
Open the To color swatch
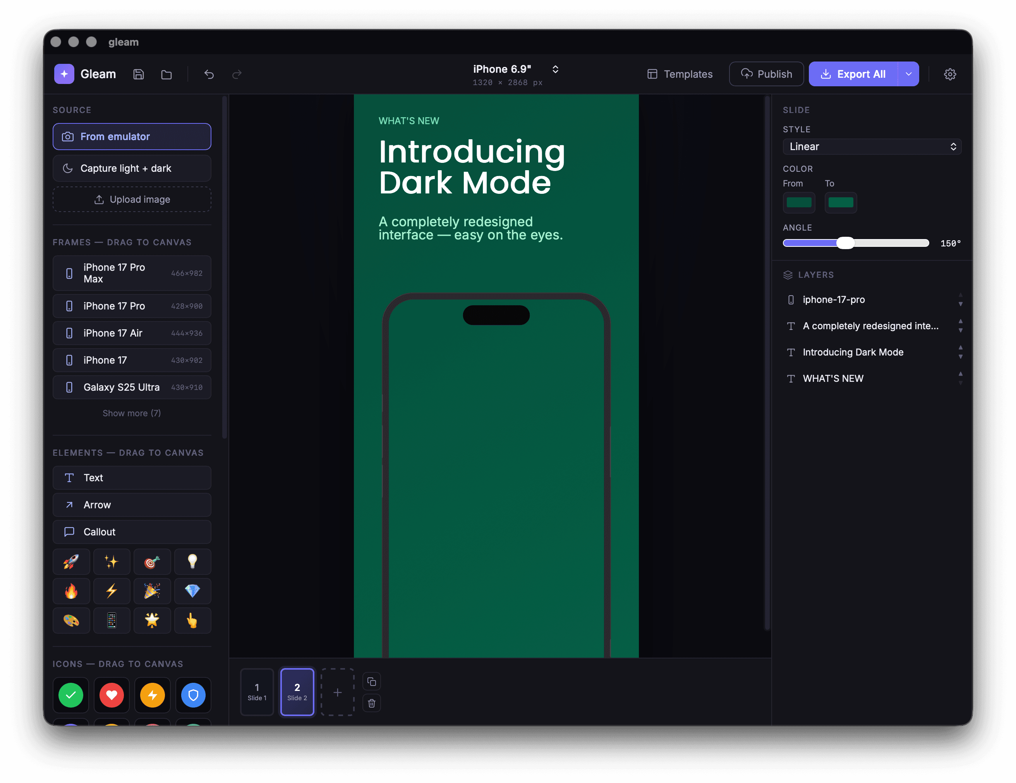click(841, 203)
